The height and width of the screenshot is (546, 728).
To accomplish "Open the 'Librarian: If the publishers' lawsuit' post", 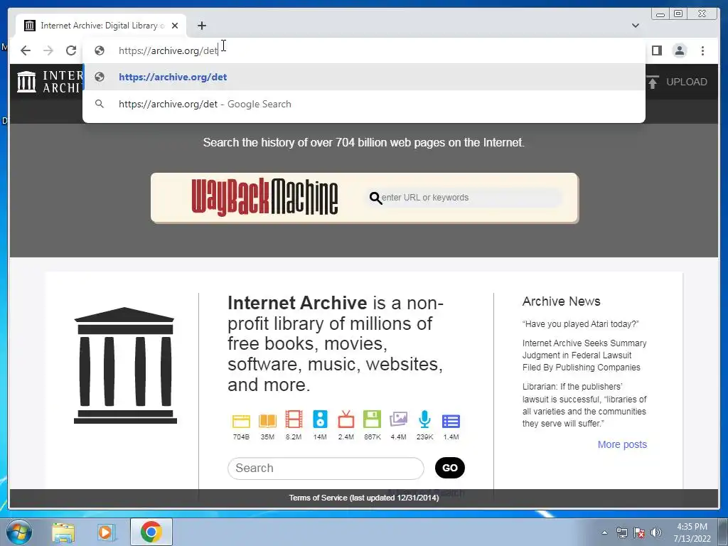I will click(584, 405).
